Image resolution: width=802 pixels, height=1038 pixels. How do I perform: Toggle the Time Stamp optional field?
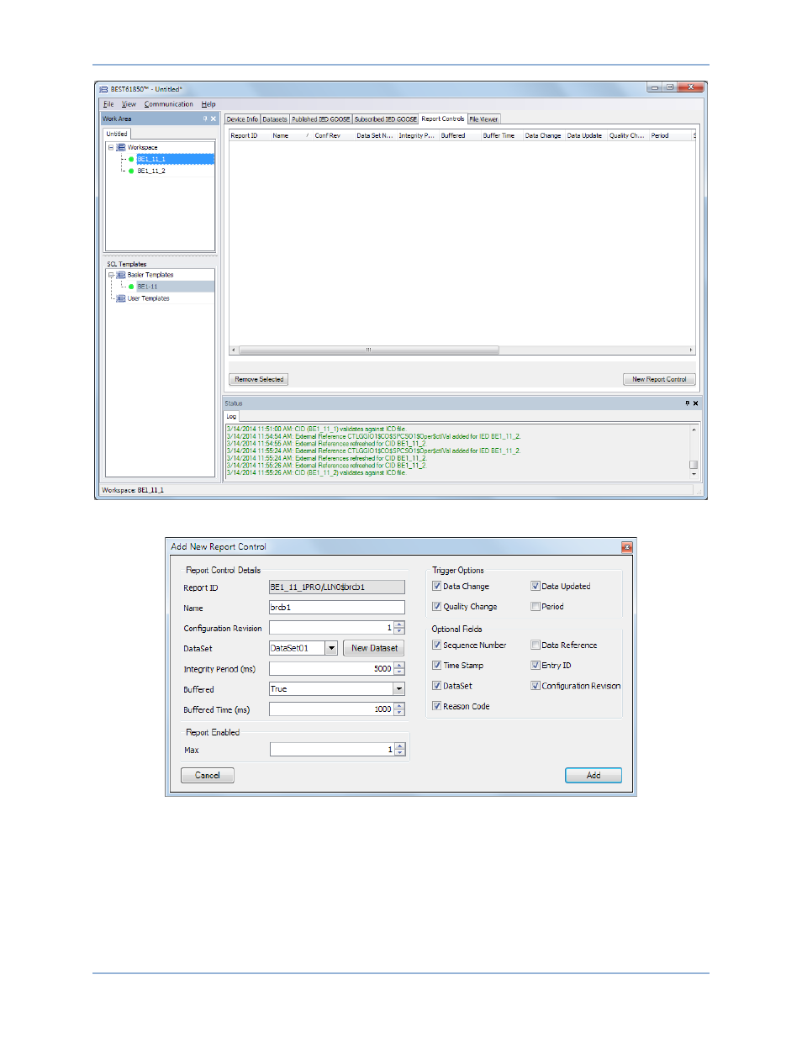point(436,665)
